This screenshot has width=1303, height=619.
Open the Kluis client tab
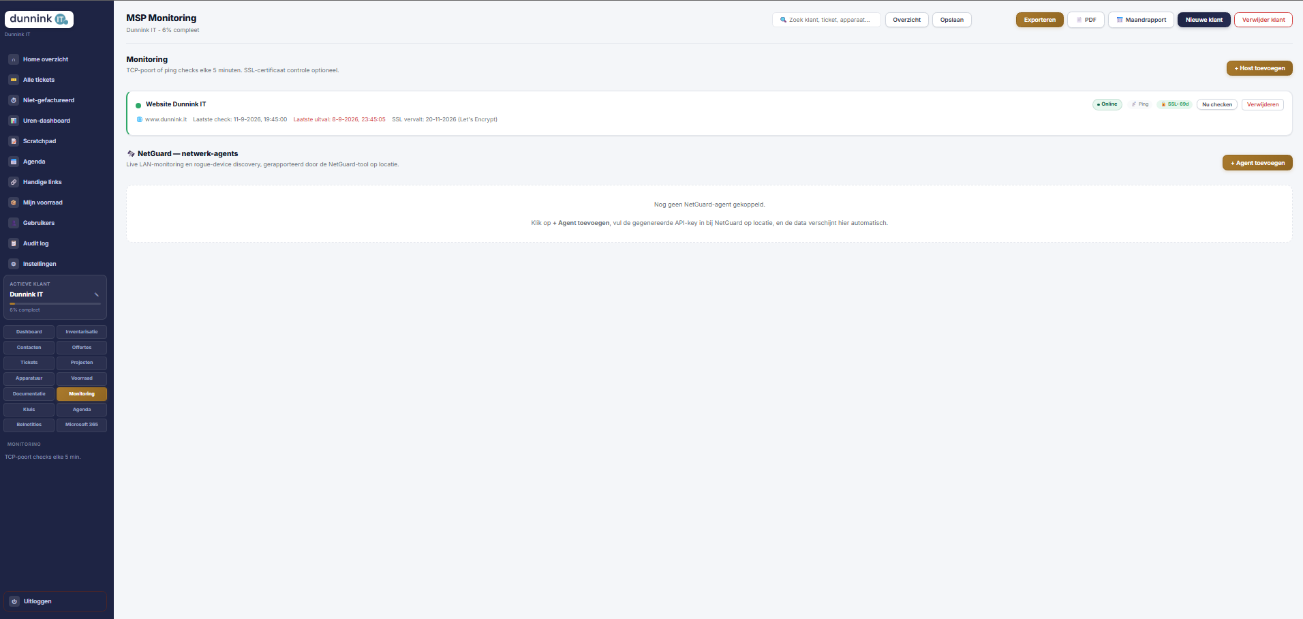29,410
